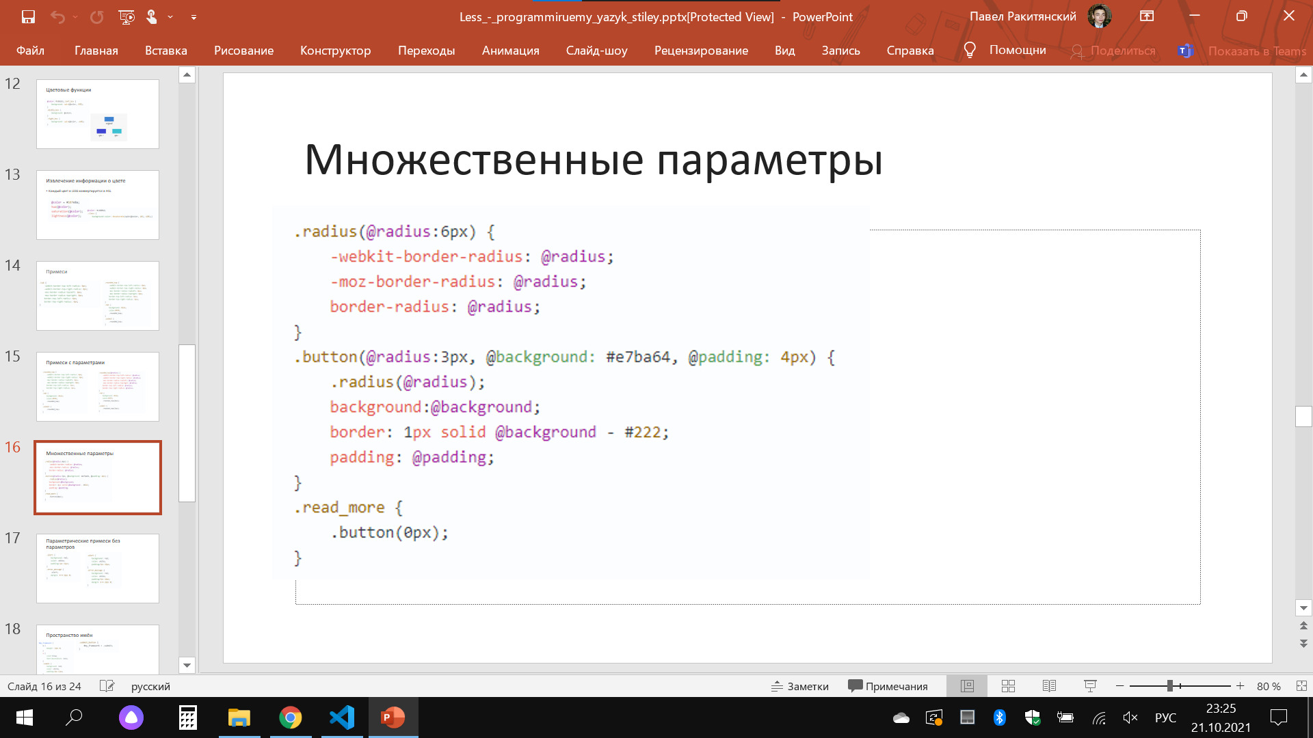Image resolution: width=1313 pixels, height=738 pixels.
Task: Toggle Normal view button
Action: tap(967, 686)
